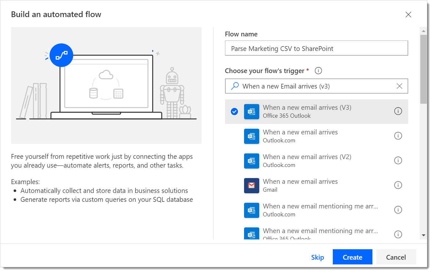Click Outlook.com icon for V2 email trigger
This screenshot has width=432, height=272.
252,161
